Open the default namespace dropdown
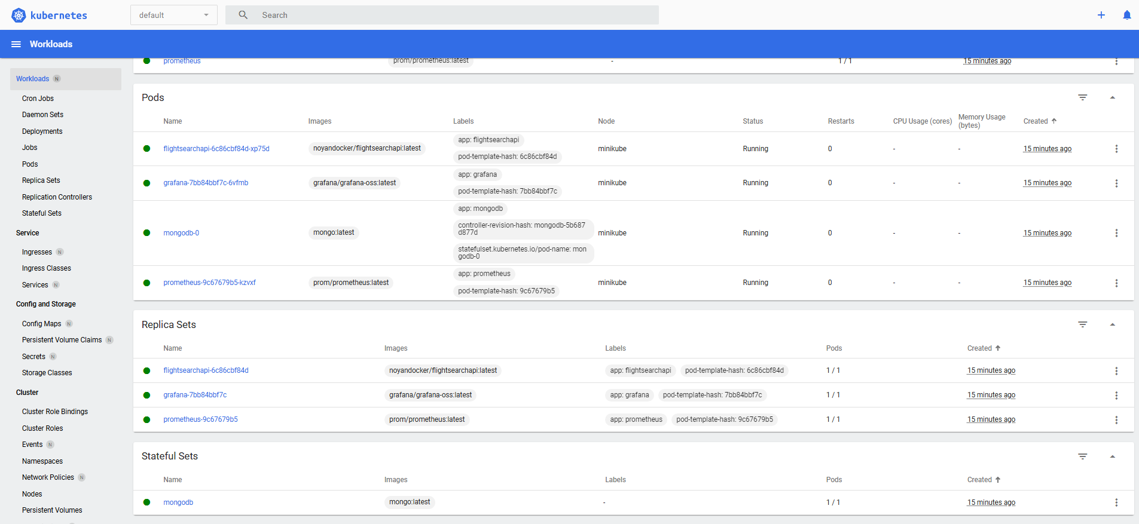Image resolution: width=1139 pixels, height=524 pixels. (x=174, y=15)
